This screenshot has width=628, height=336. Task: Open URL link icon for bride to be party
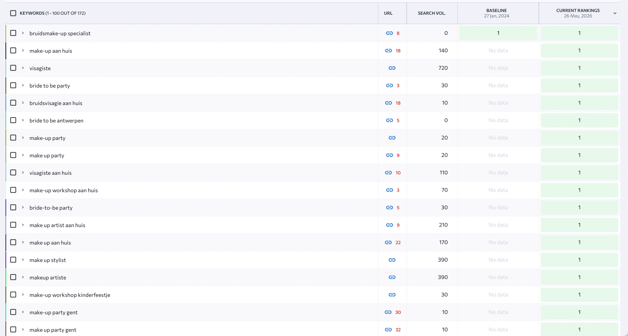click(x=389, y=86)
